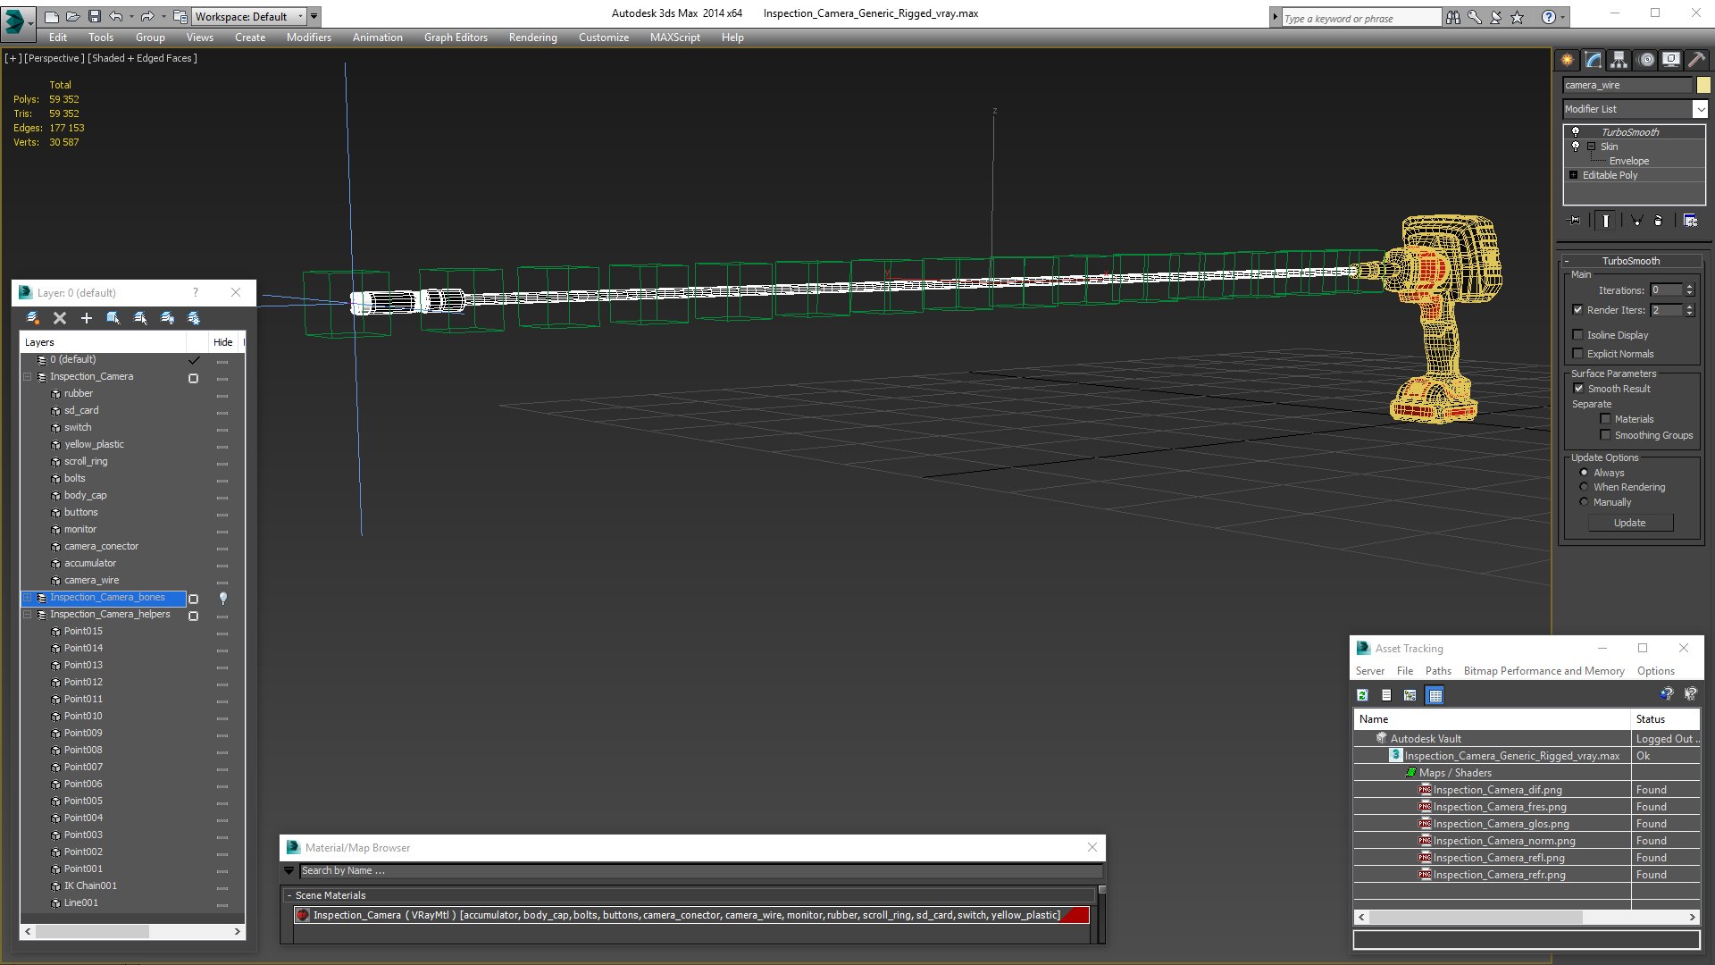Click the Add Selected Objects plus icon
The image size is (1715, 965).
(x=87, y=318)
